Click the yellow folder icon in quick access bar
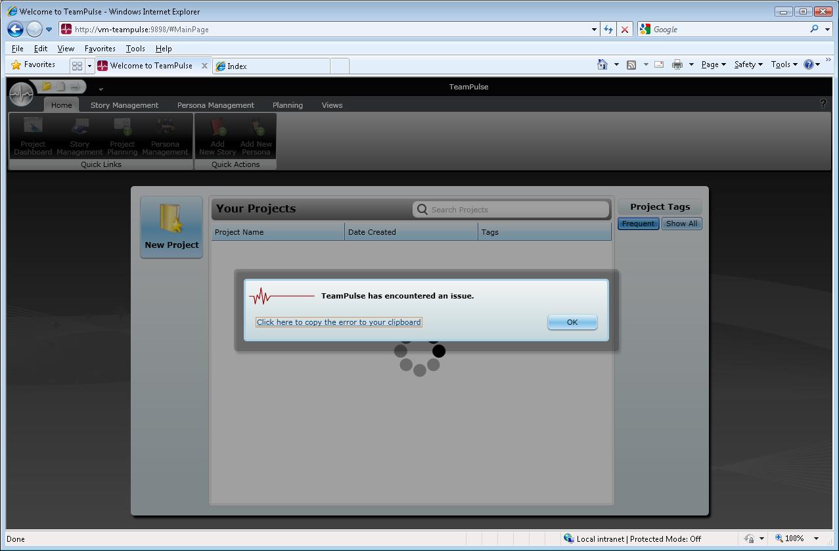Image resolution: width=839 pixels, height=551 pixels. (x=47, y=86)
